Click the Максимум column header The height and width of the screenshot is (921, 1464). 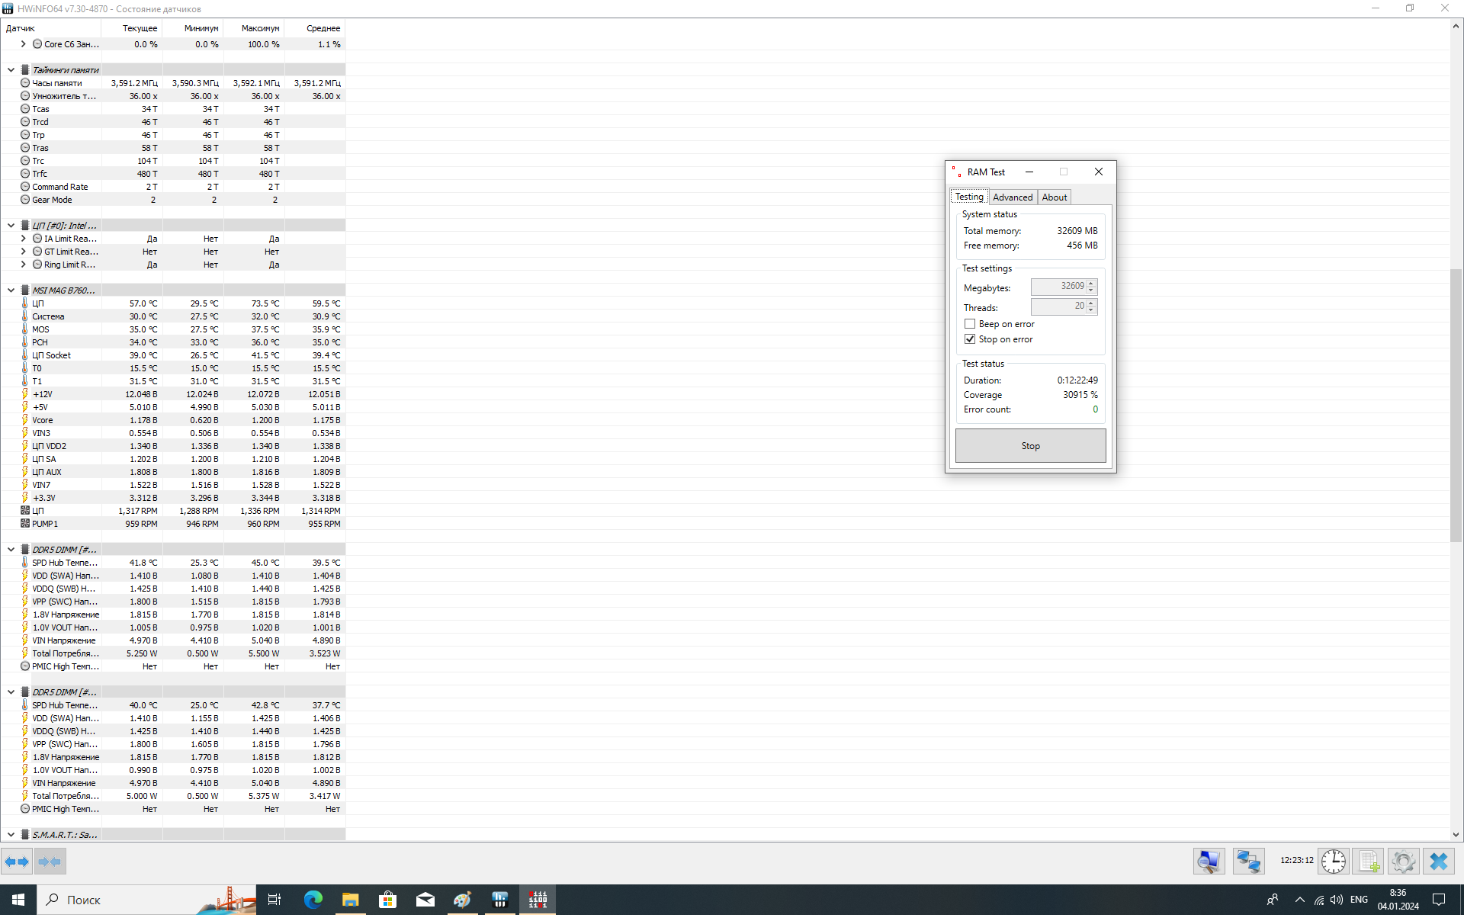coord(260,28)
